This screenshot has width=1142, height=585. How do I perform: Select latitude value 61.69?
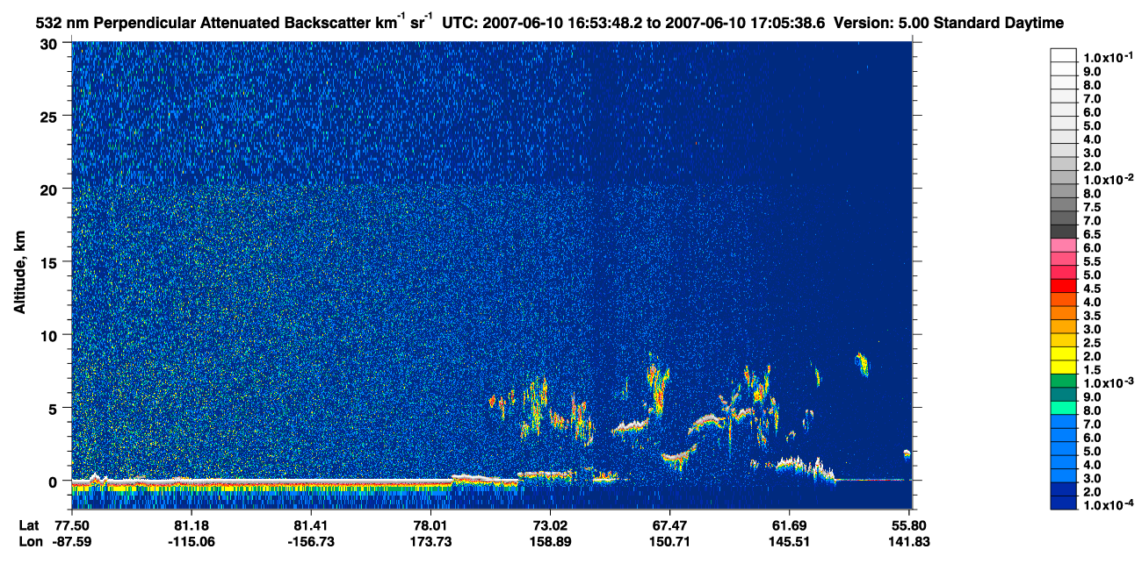789,524
